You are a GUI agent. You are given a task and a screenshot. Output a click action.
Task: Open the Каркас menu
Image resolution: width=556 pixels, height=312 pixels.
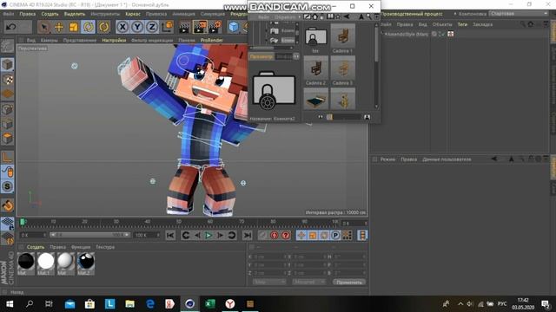(x=133, y=14)
